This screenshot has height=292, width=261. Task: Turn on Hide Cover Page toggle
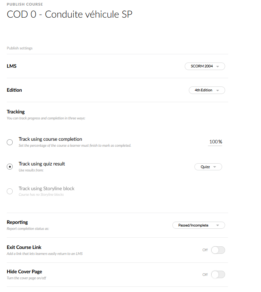click(218, 275)
